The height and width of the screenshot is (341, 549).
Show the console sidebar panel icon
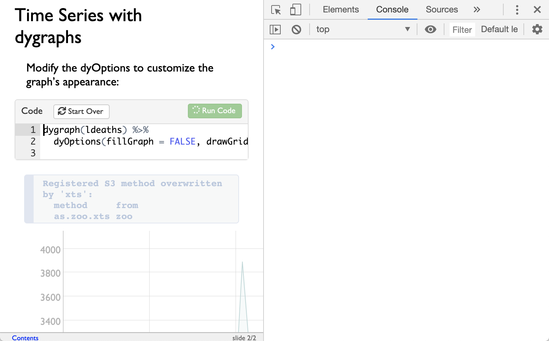point(275,29)
